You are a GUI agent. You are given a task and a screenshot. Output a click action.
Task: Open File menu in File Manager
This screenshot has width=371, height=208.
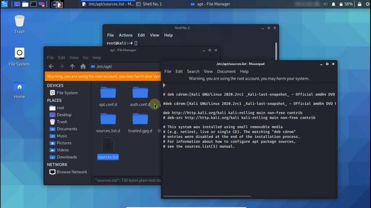coord(50,58)
